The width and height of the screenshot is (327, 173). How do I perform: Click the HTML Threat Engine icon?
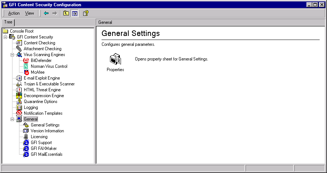[x=19, y=90]
